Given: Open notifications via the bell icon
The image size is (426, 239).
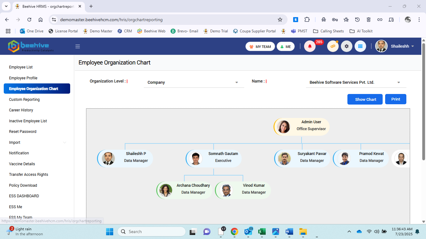Looking at the screenshot, I should click(309, 46).
